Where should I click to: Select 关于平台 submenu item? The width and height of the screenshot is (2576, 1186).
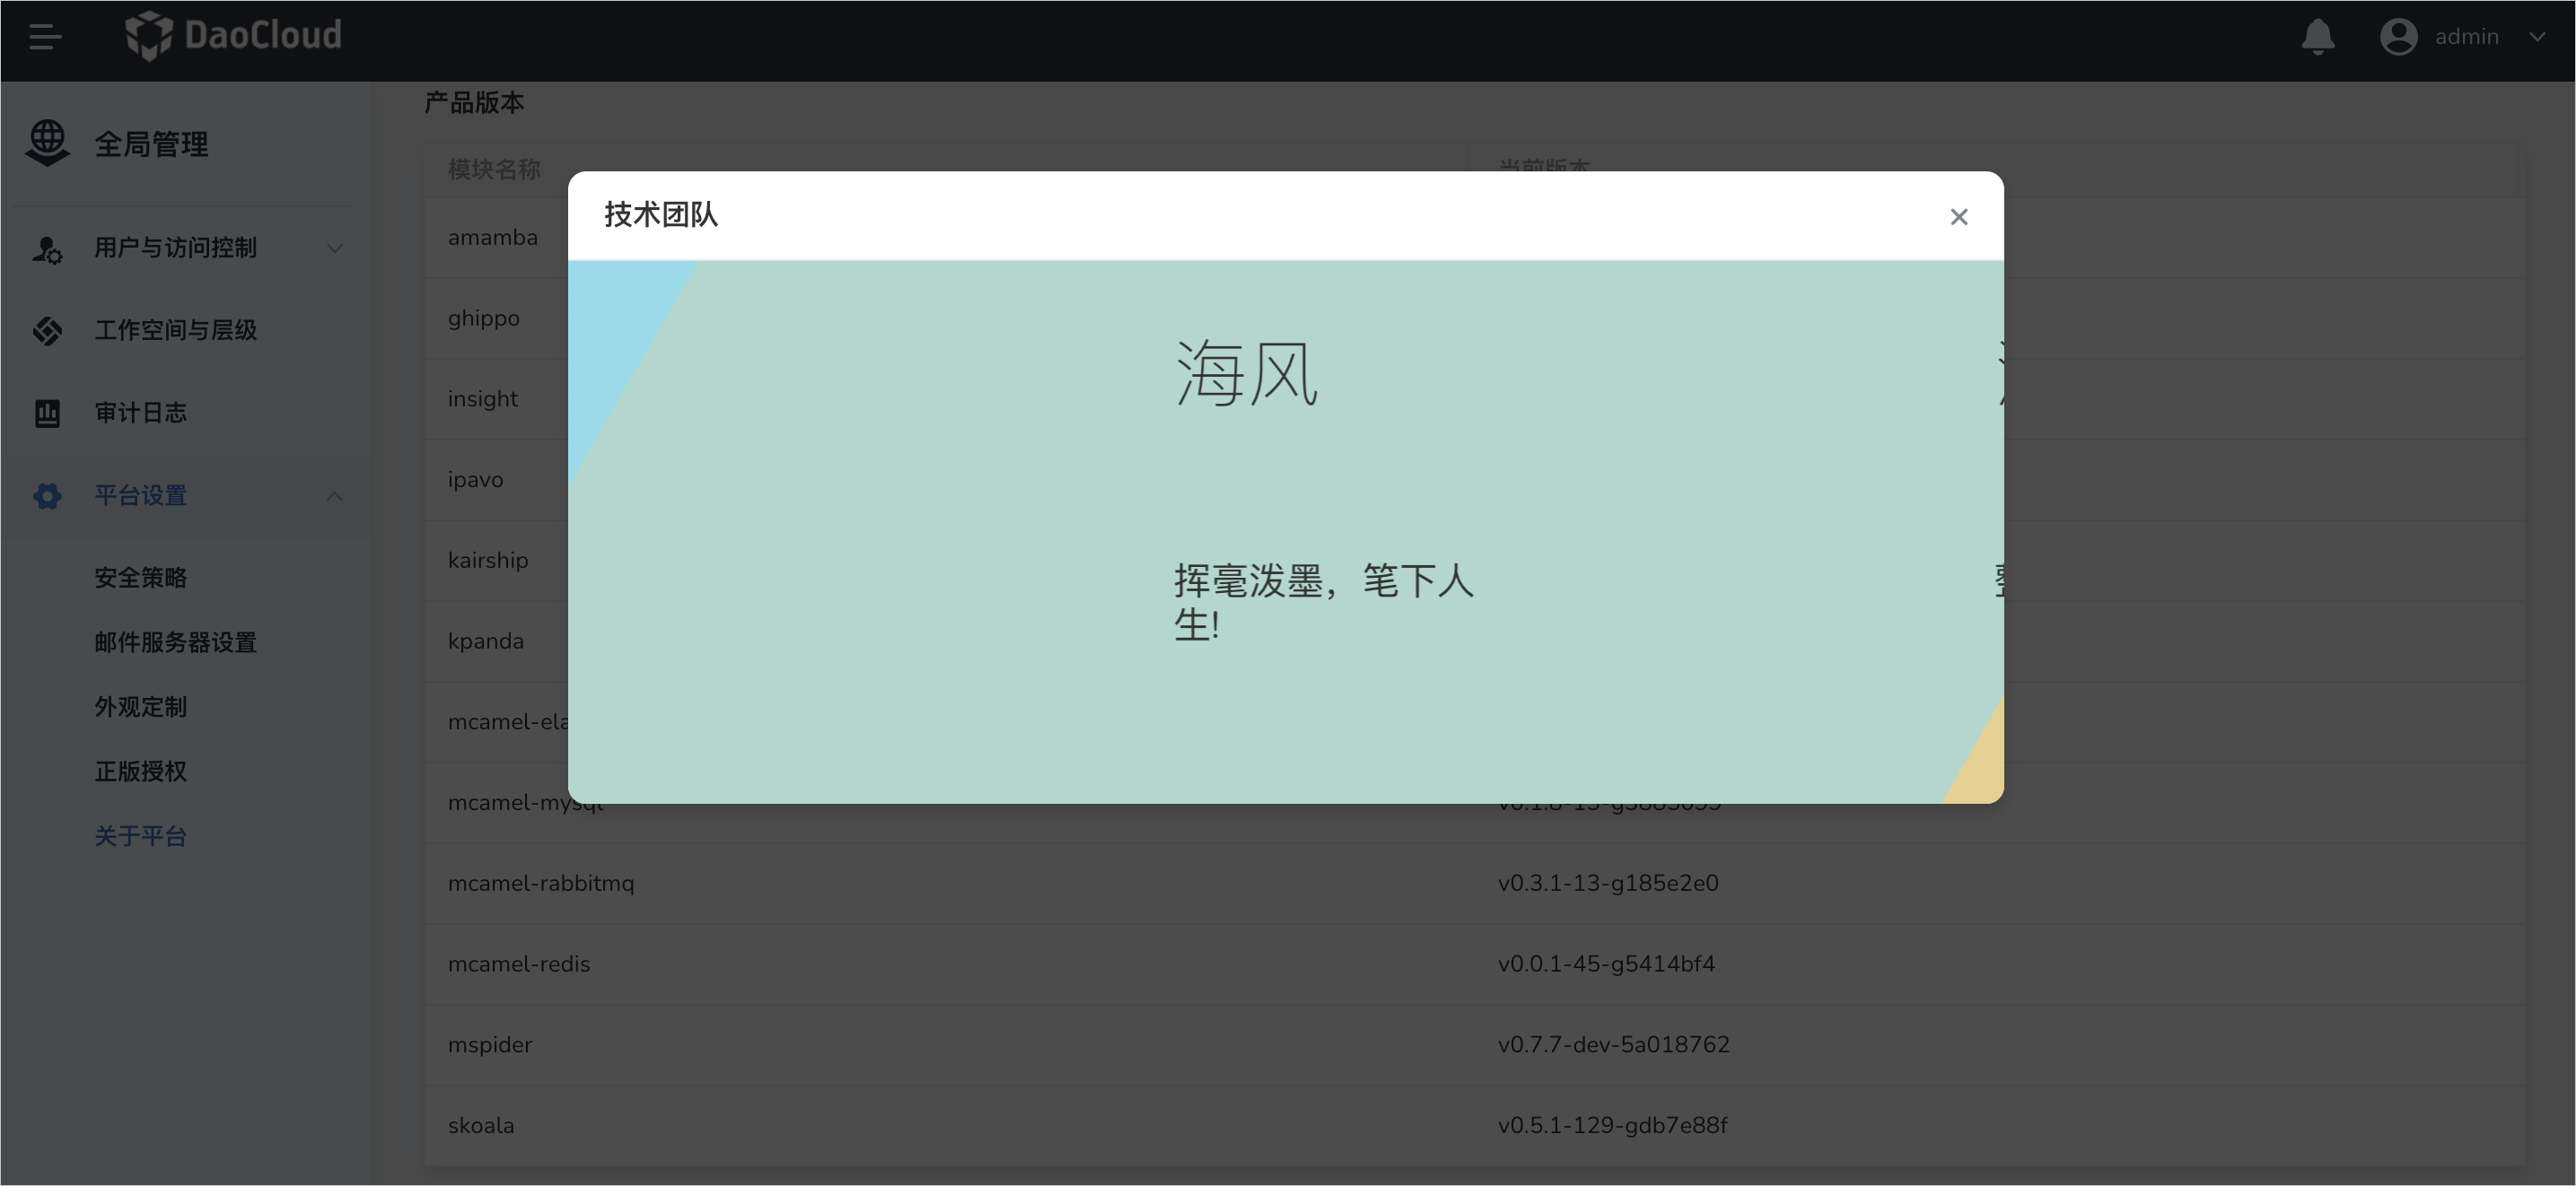pyautogui.click(x=141, y=836)
